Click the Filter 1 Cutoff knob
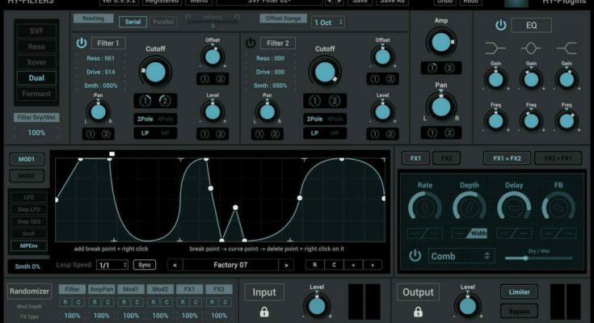The image size is (594, 323). (157, 73)
